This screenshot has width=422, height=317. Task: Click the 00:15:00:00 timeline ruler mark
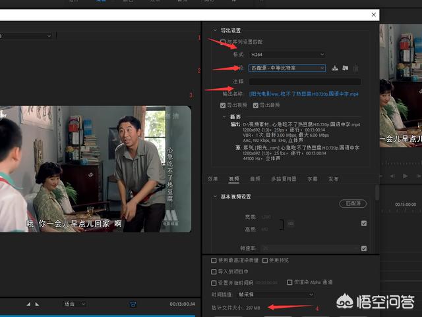406,205
